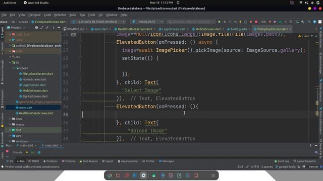The width and height of the screenshot is (323, 181).
Task: Open the Refactor menu
Action: 60,15
